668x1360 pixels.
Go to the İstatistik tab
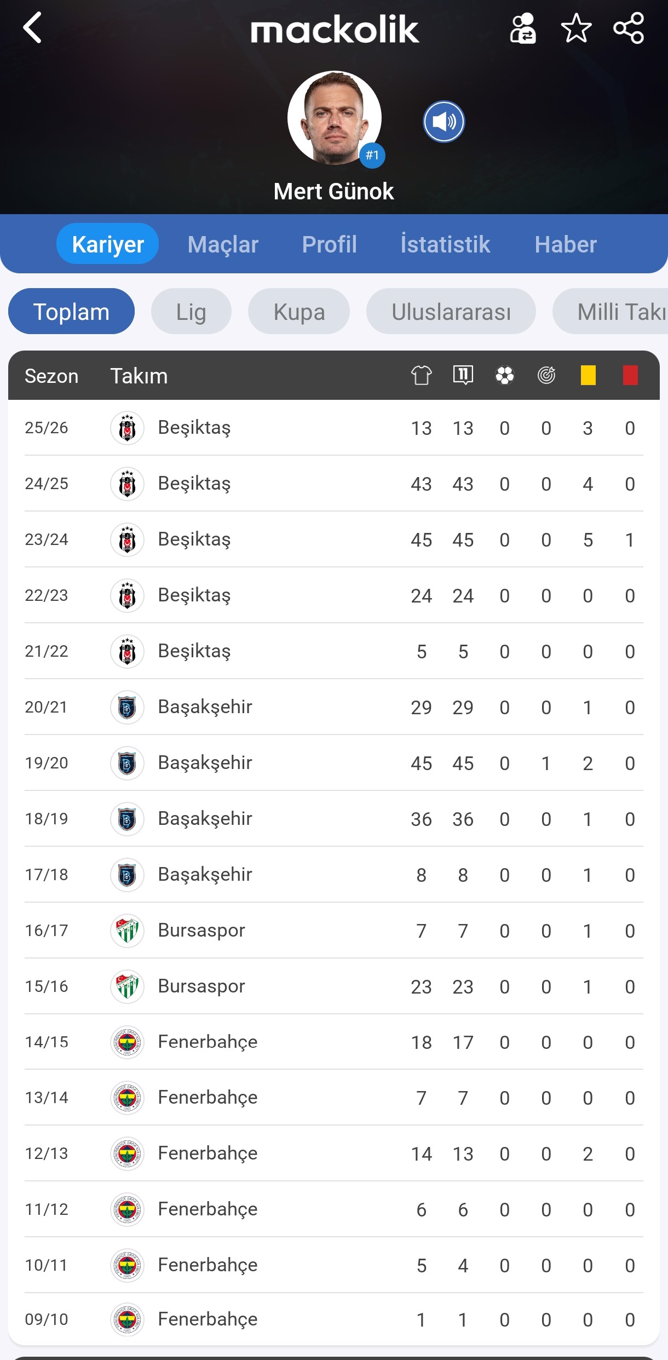point(445,244)
